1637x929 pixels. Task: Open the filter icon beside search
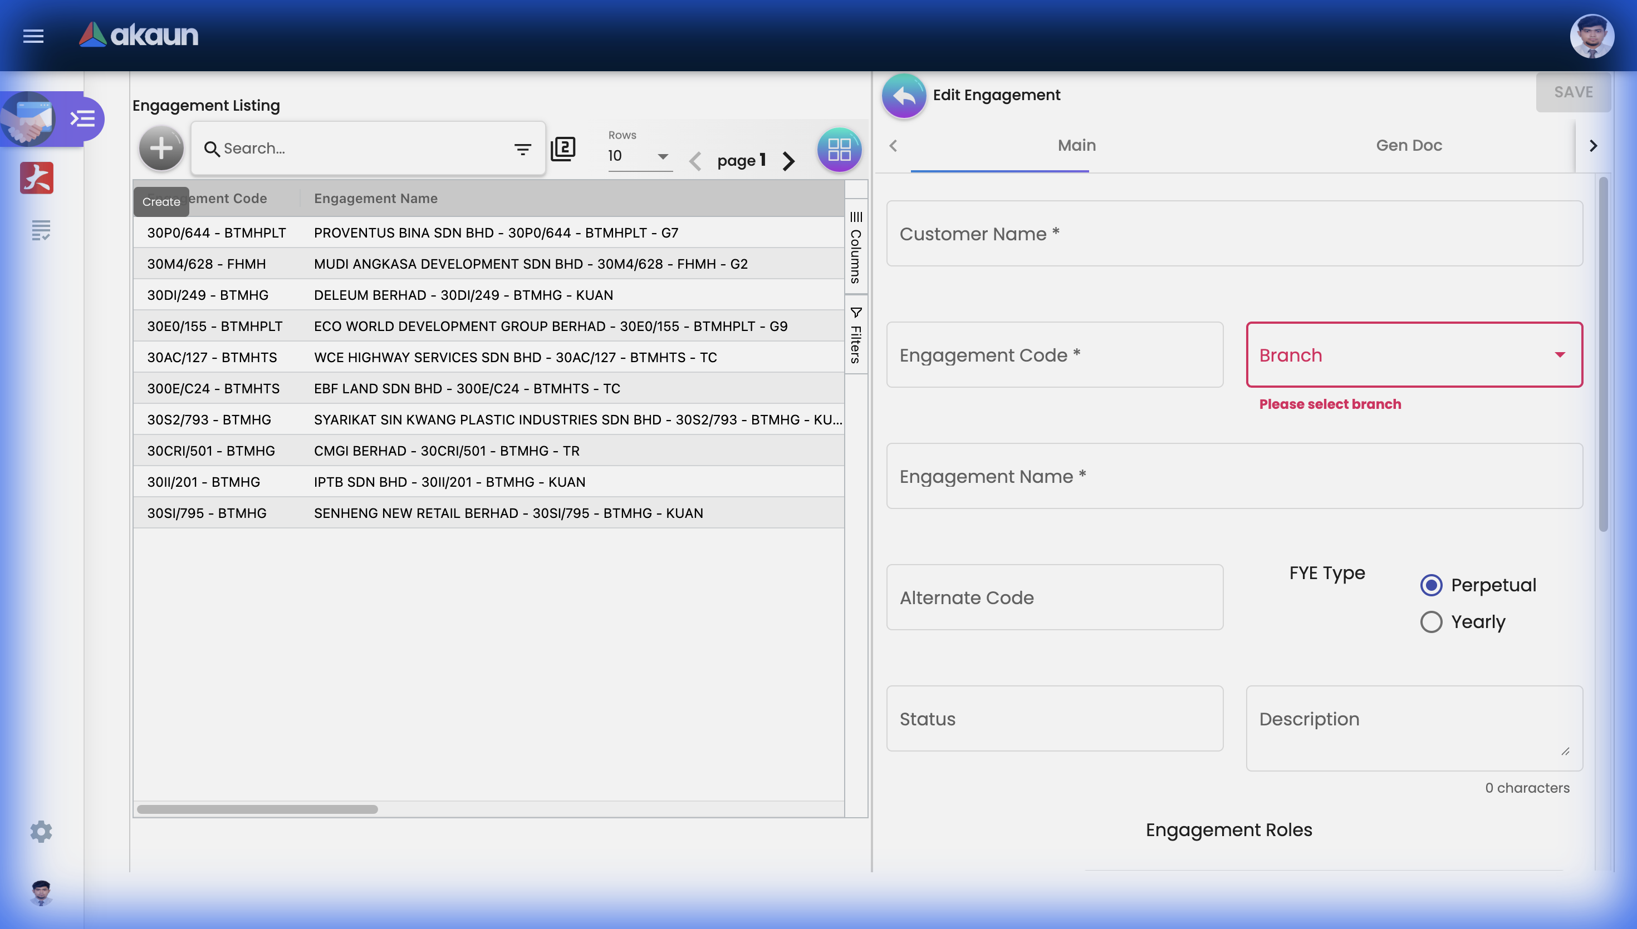[522, 149]
